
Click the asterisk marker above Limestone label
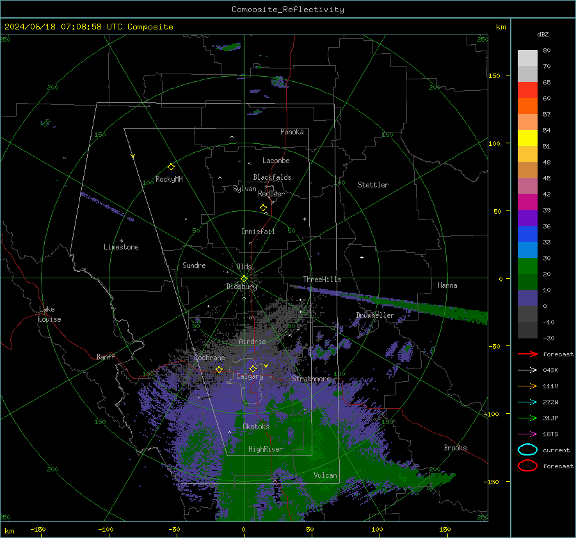[x=121, y=241]
